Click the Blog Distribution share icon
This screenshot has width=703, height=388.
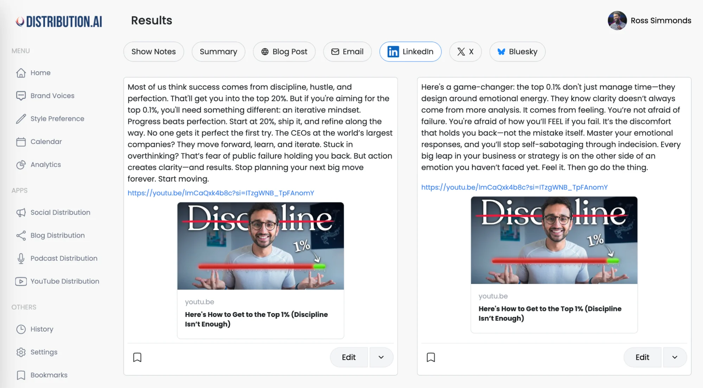21,235
